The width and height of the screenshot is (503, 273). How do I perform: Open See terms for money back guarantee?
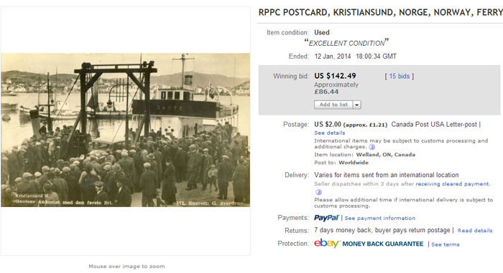(x=446, y=244)
